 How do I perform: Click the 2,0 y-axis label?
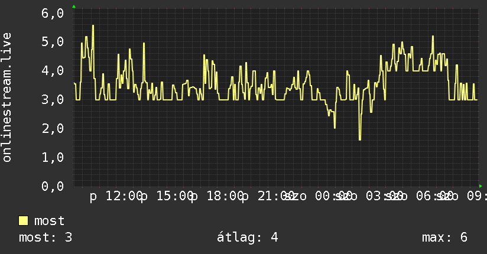pos(53,129)
